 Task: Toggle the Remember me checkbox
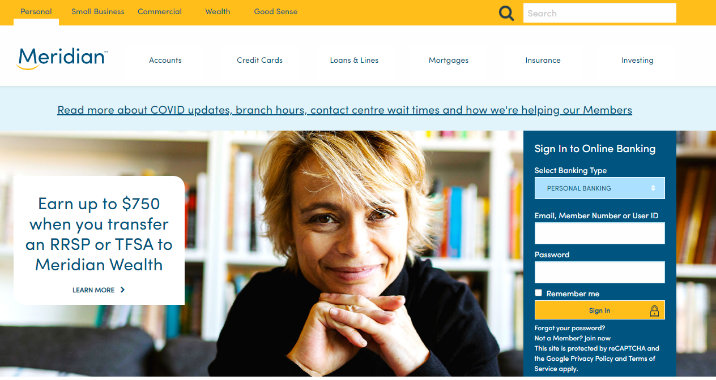(x=538, y=293)
